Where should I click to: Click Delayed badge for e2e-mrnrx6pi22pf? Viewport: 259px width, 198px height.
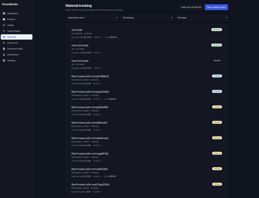click(217, 169)
